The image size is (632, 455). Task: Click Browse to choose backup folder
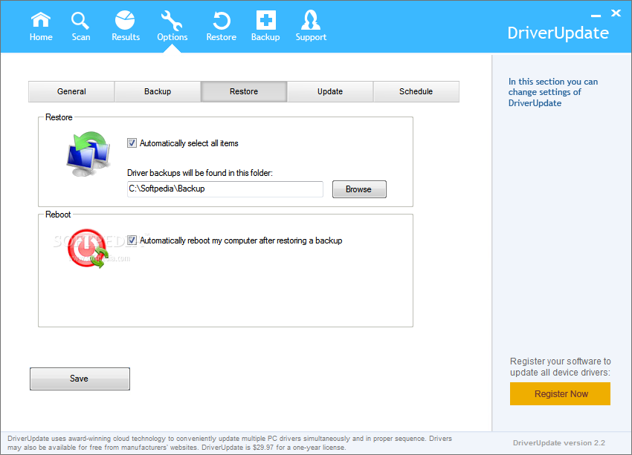[x=359, y=189]
